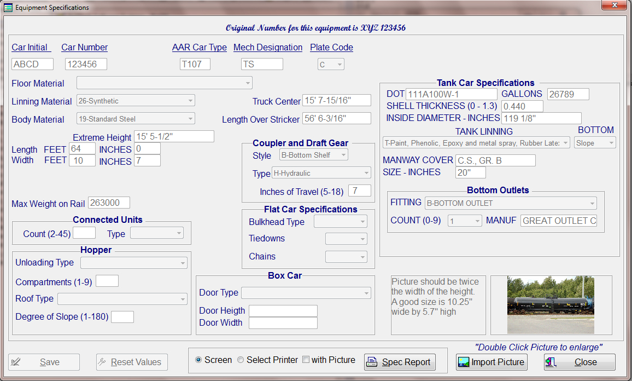Click the Close button door icon

[x=551, y=362]
